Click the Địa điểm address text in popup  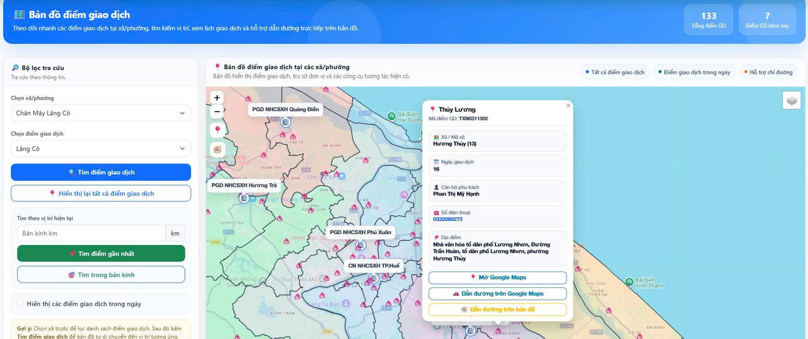pos(491,251)
